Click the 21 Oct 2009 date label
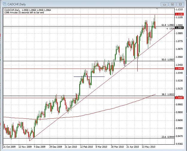Screen dimensions: 187x151 click(9, 147)
